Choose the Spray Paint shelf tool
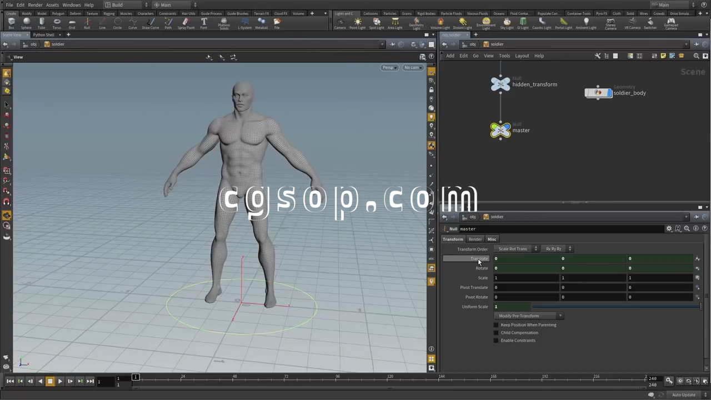Viewport: 711px width, 400px height. tap(186, 23)
